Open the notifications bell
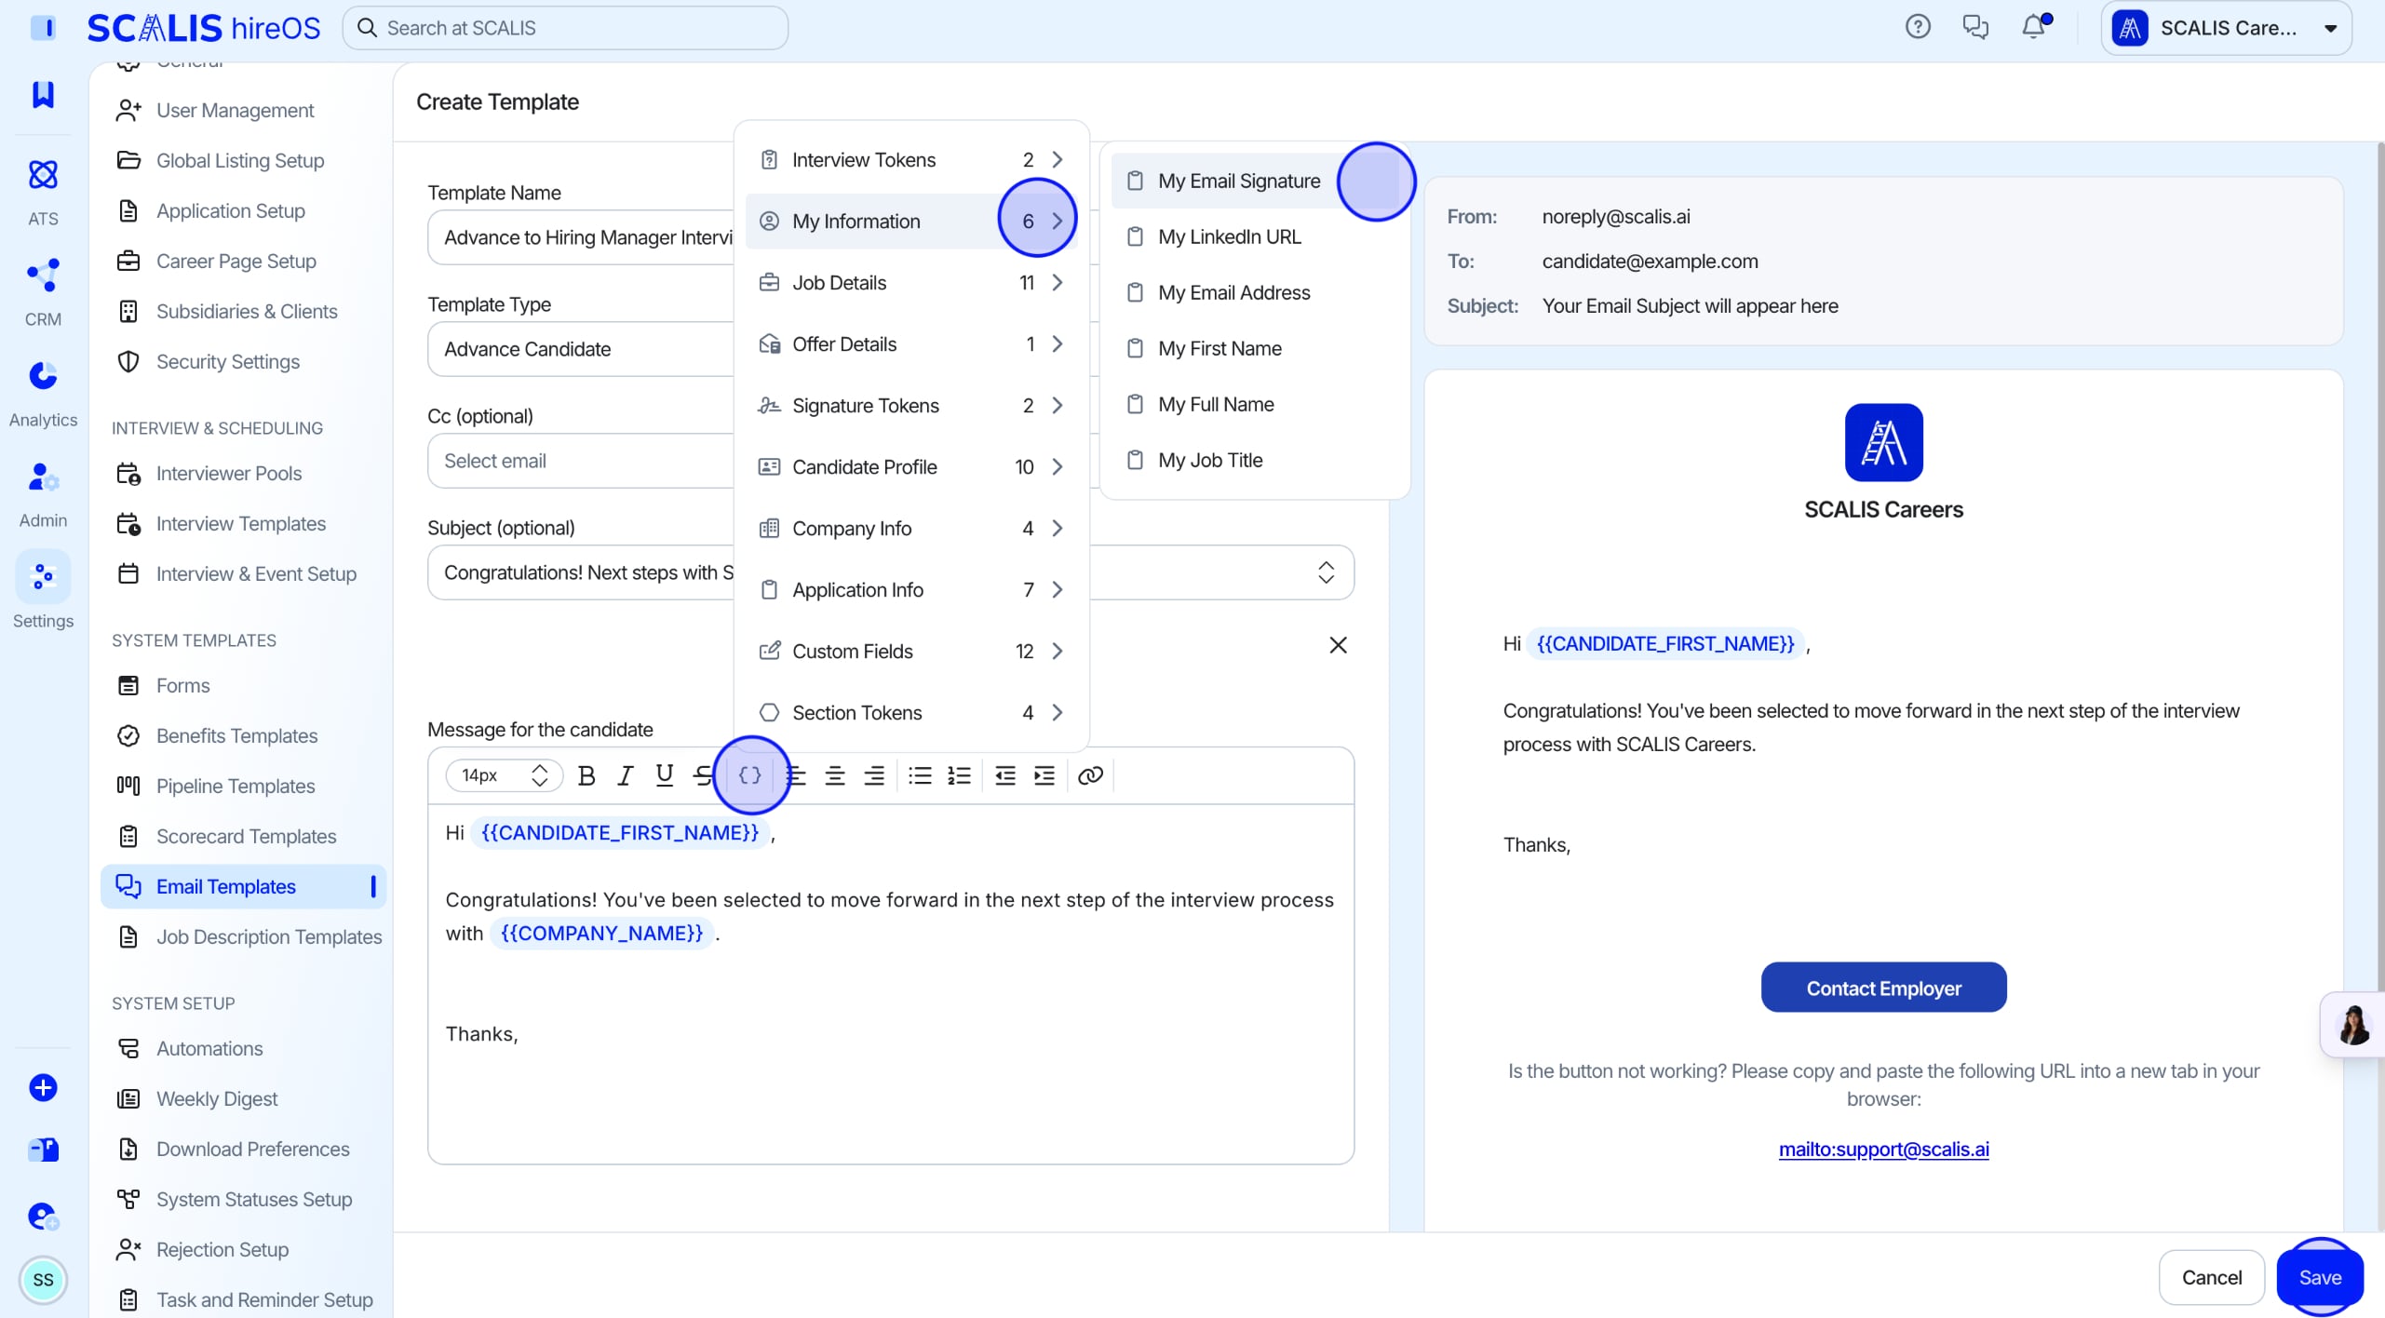This screenshot has width=2385, height=1318. click(x=2034, y=27)
